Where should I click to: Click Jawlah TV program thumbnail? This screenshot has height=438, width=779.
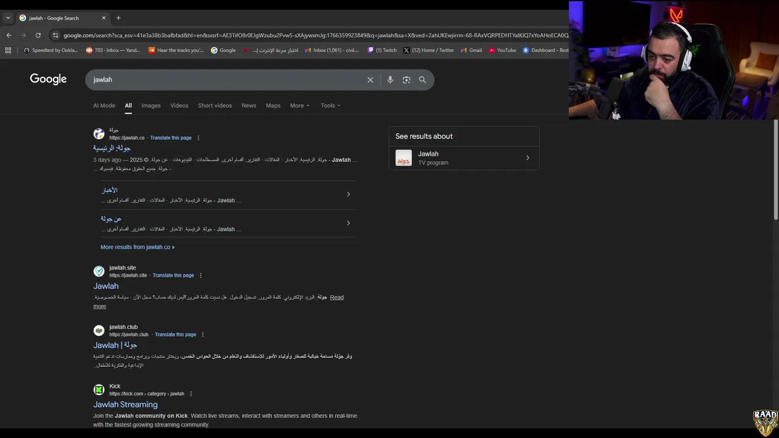tap(403, 158)
